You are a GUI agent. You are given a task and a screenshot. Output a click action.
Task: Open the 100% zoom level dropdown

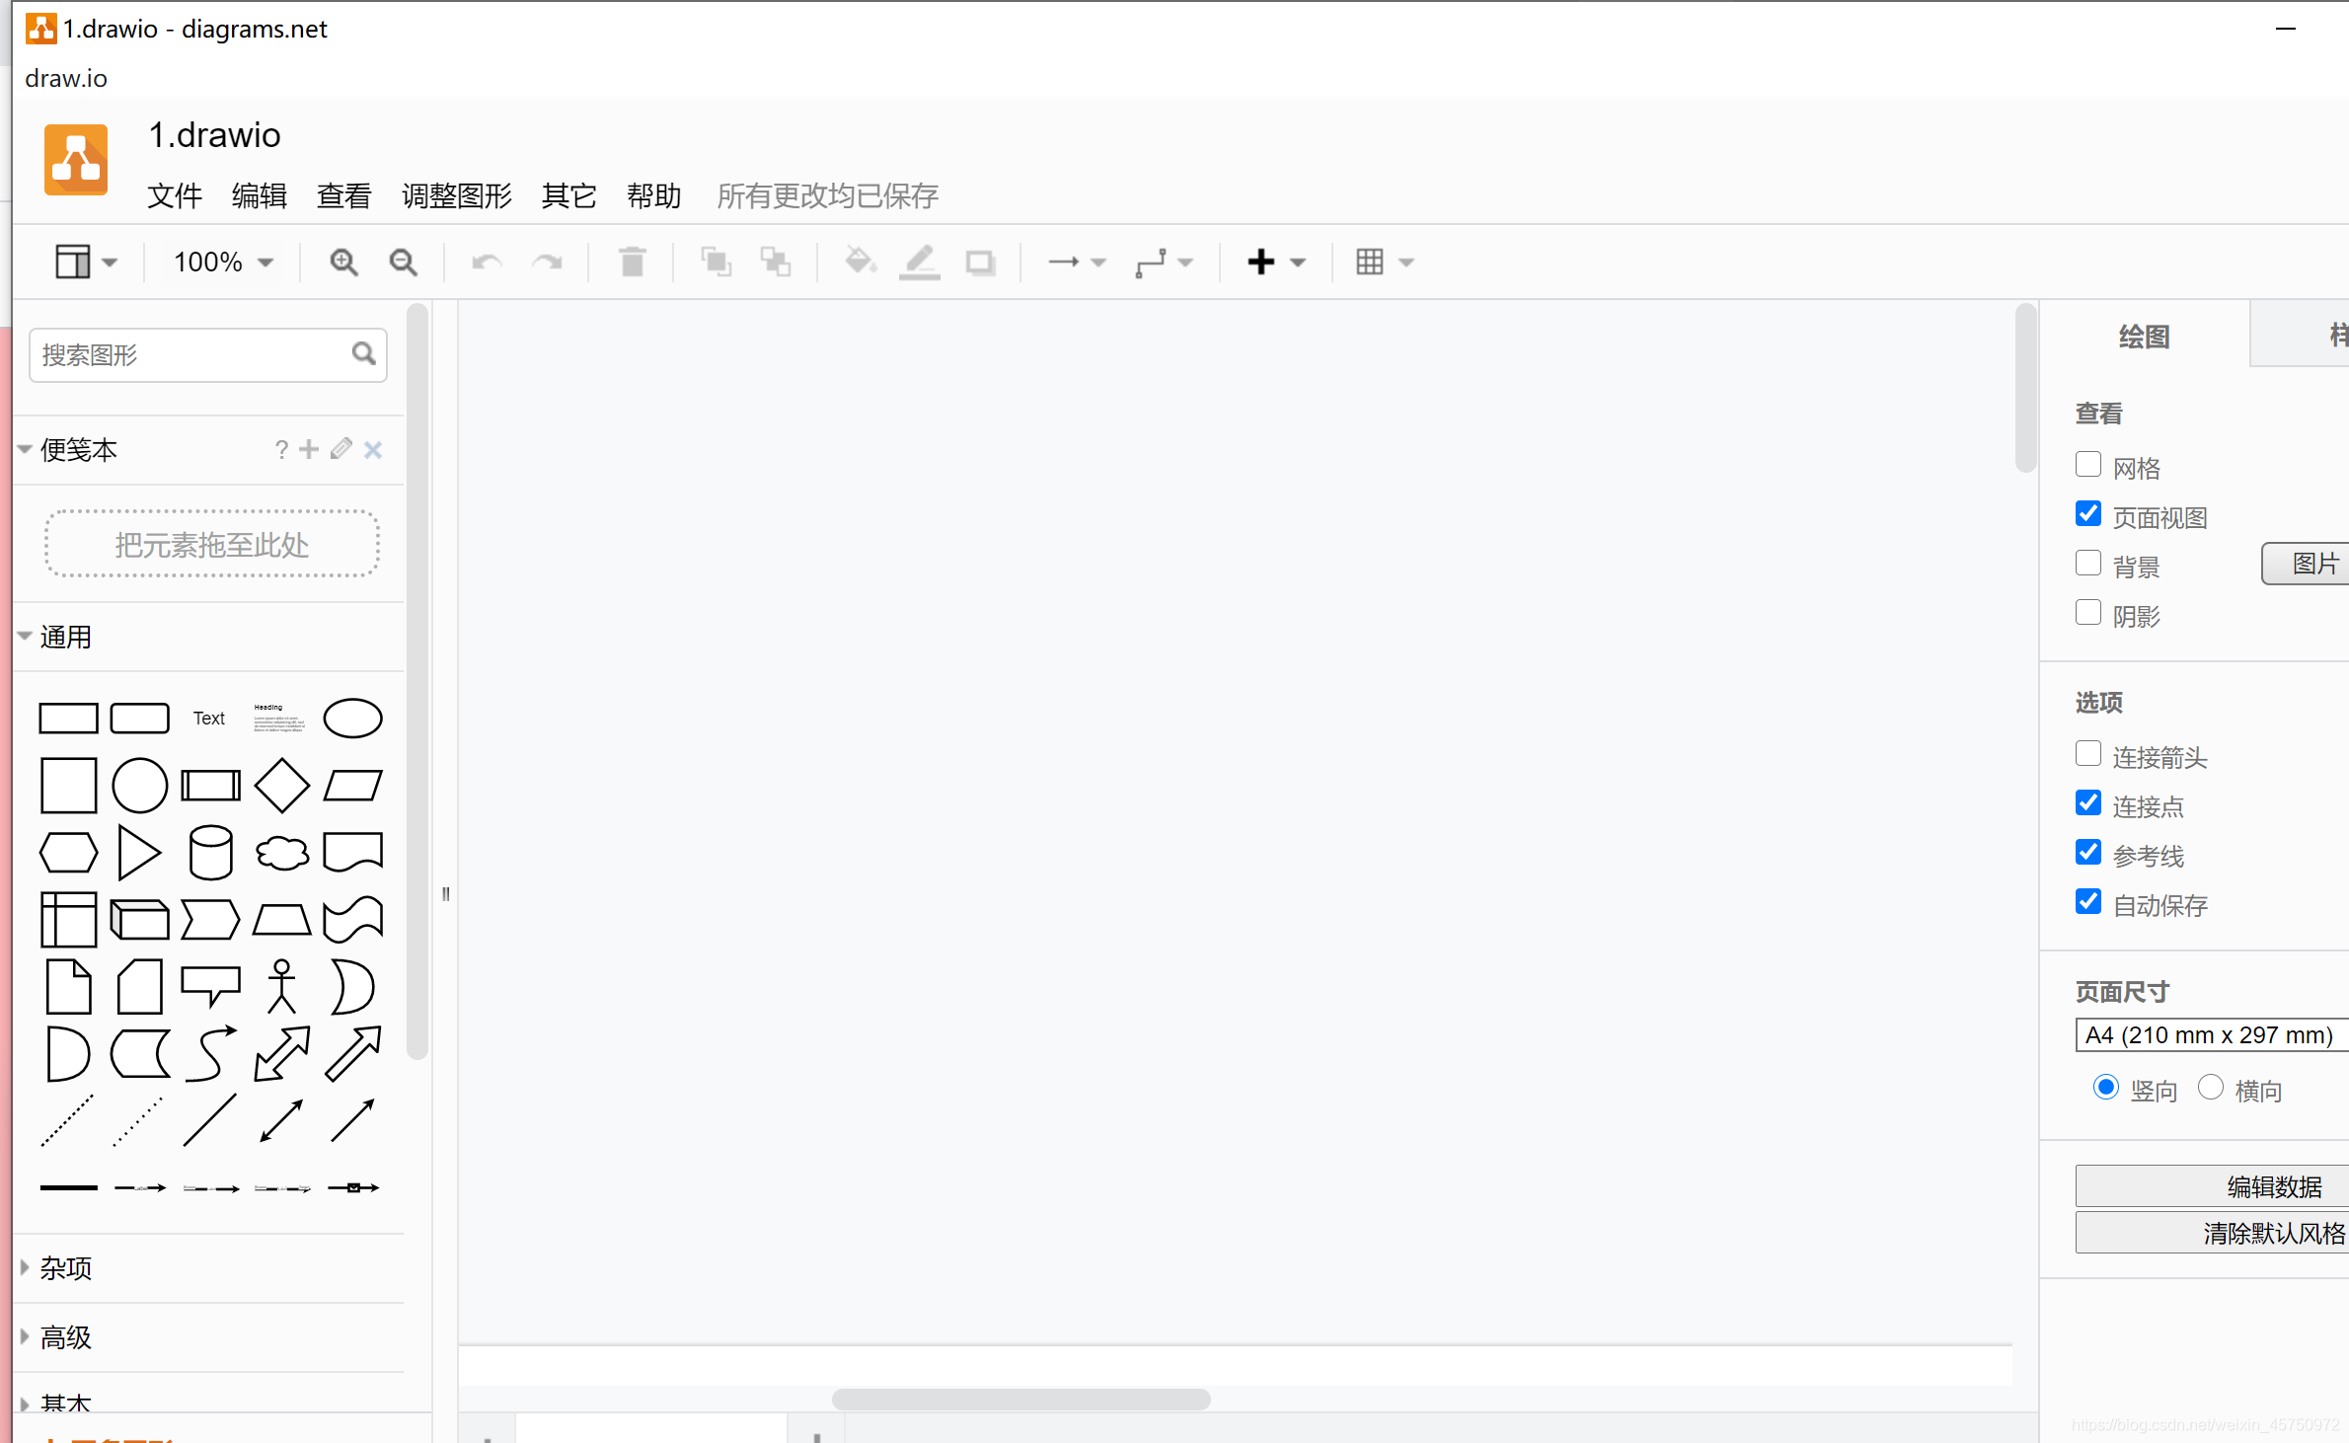(x=223, y=262)
